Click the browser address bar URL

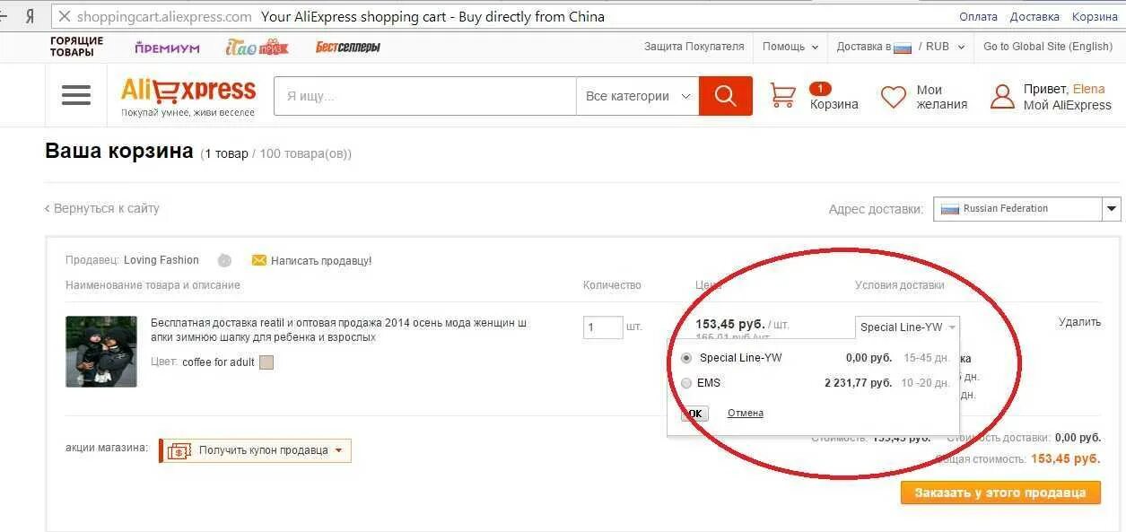pyautogui.click(x=164, y=16)
